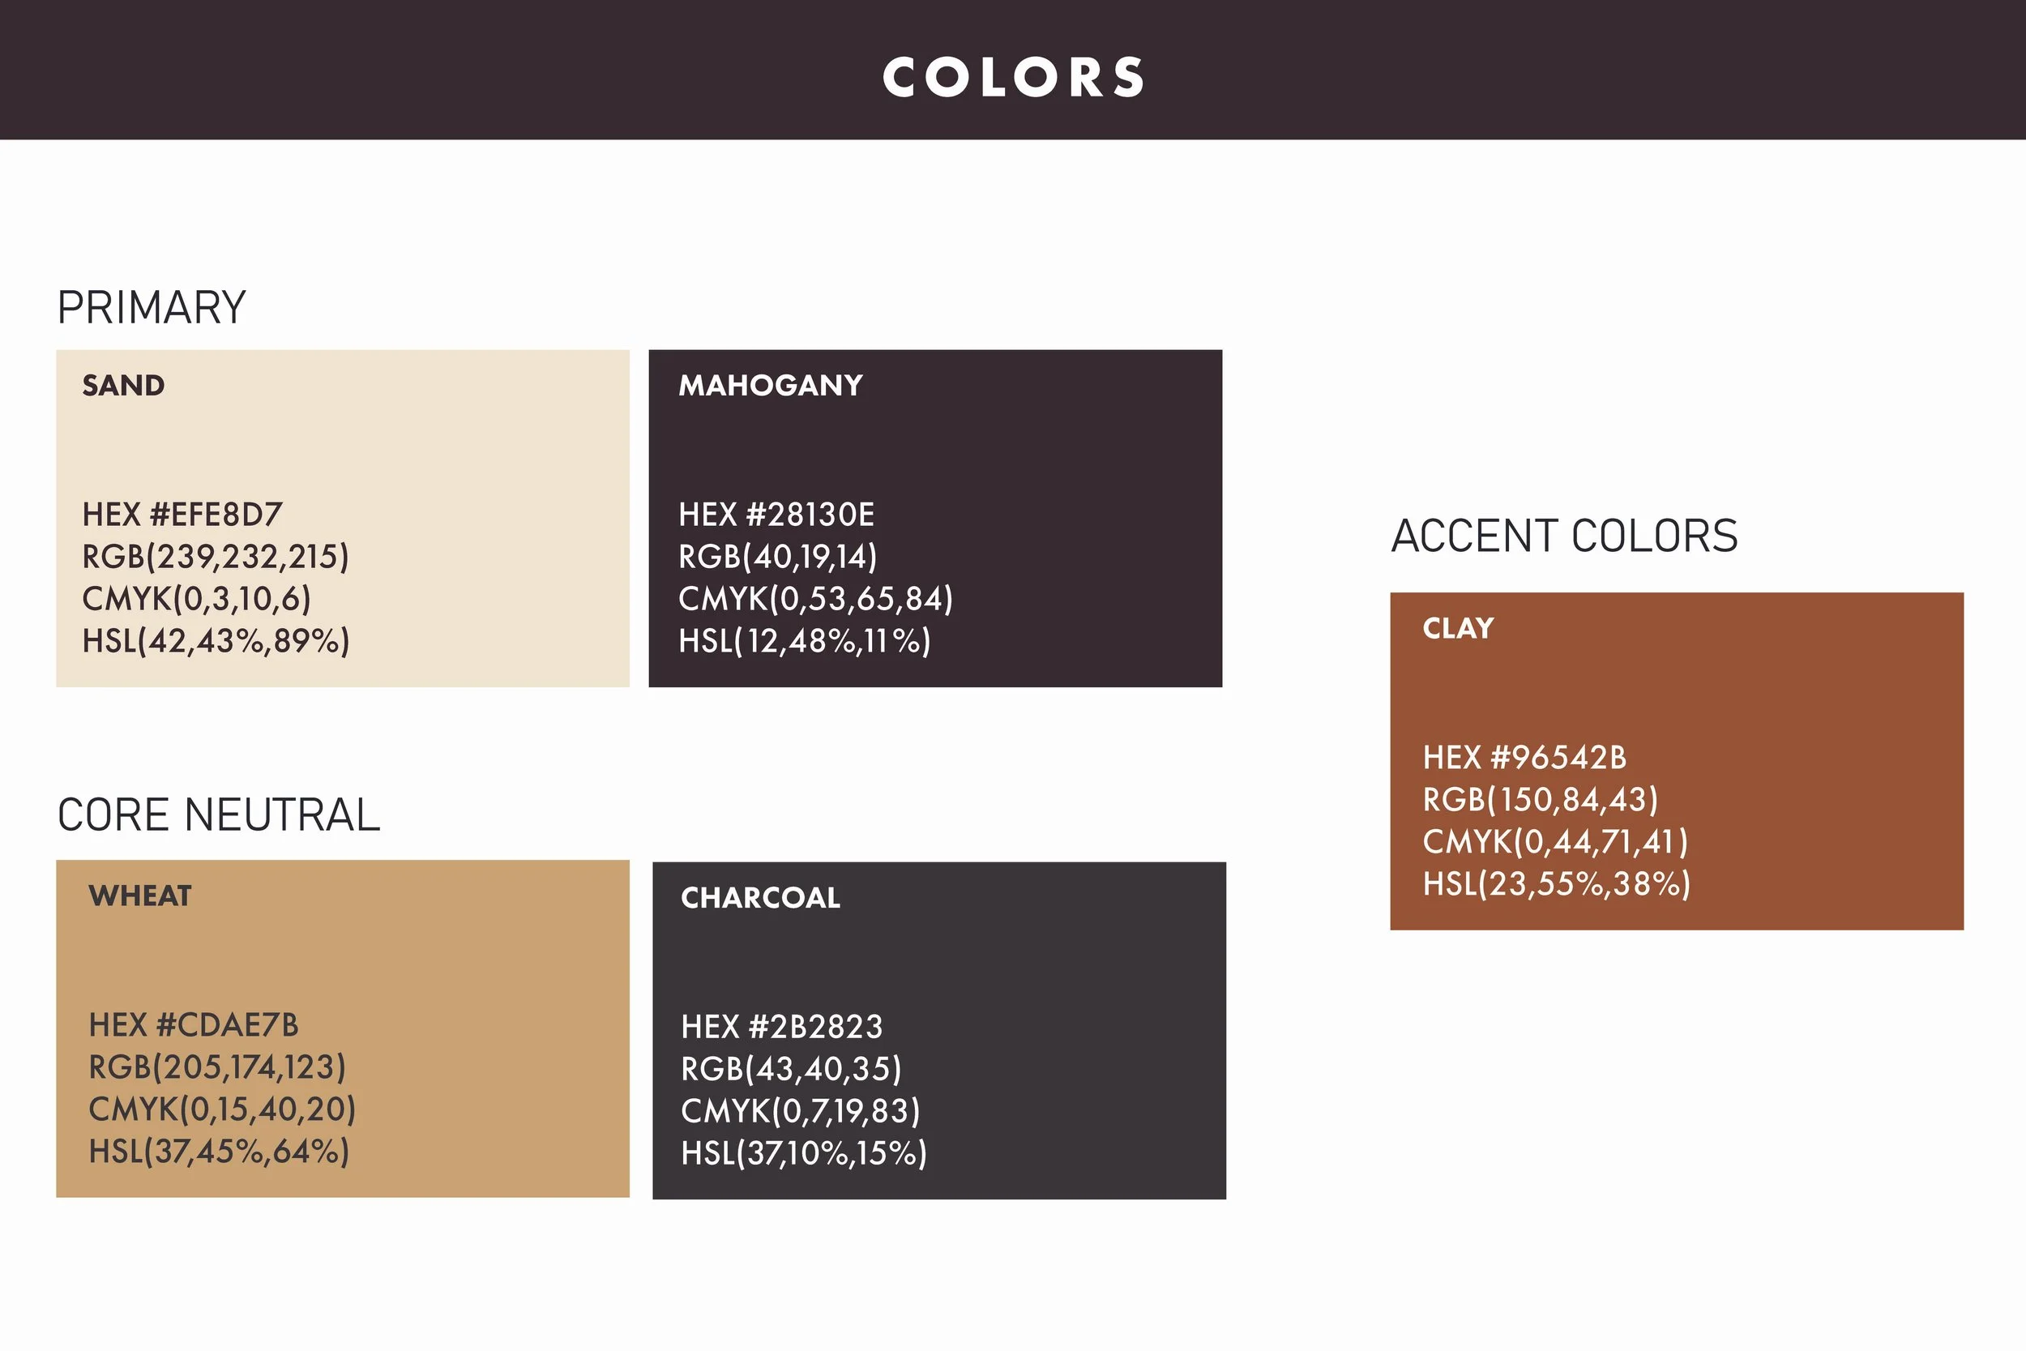Click the Sand color swatch
This screenshot has height=1351, width=2026.
343,518
